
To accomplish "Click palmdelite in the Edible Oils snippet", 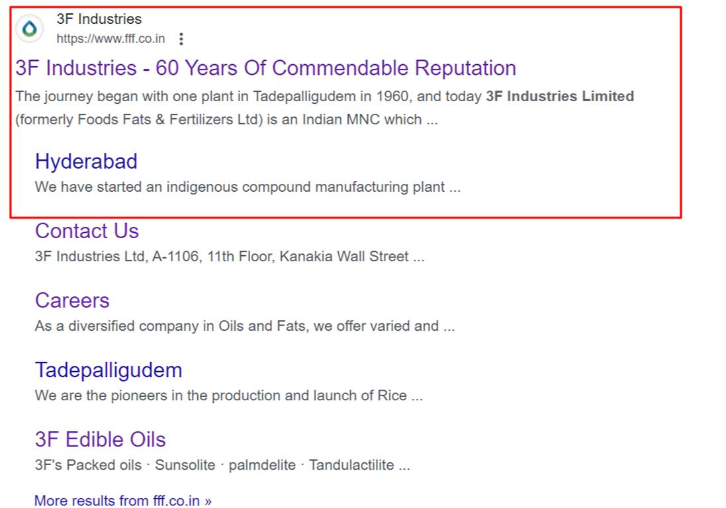I will [x=262, y=465].
